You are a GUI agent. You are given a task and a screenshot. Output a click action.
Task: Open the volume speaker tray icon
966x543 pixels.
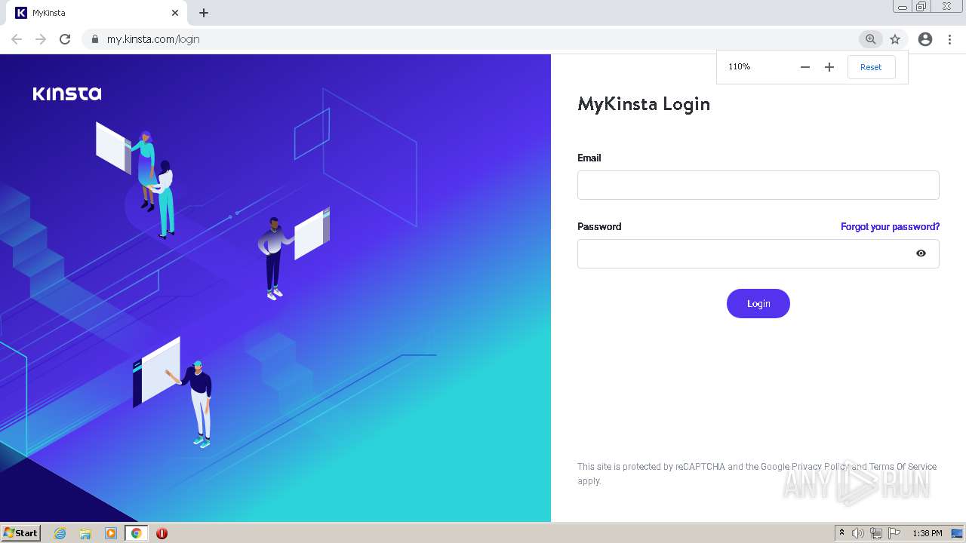(858, 533)
